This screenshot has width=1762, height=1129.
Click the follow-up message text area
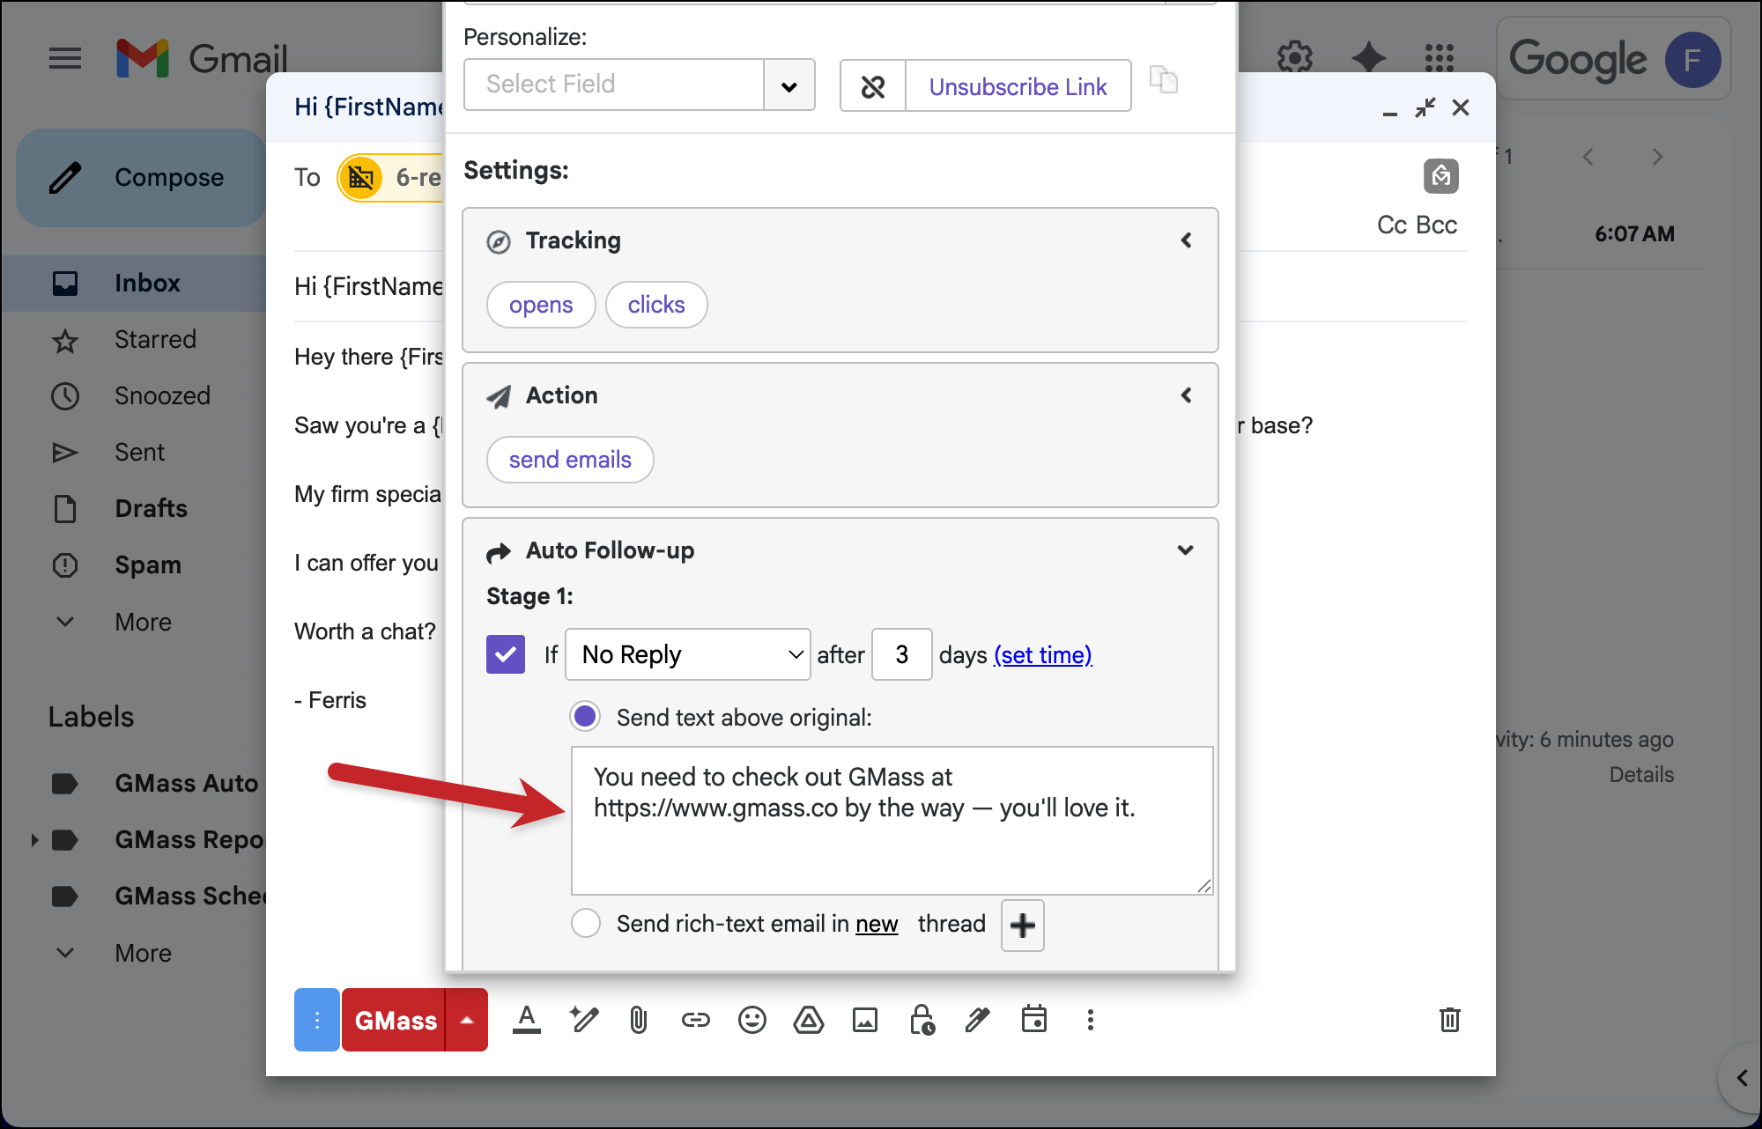[892, 821]
